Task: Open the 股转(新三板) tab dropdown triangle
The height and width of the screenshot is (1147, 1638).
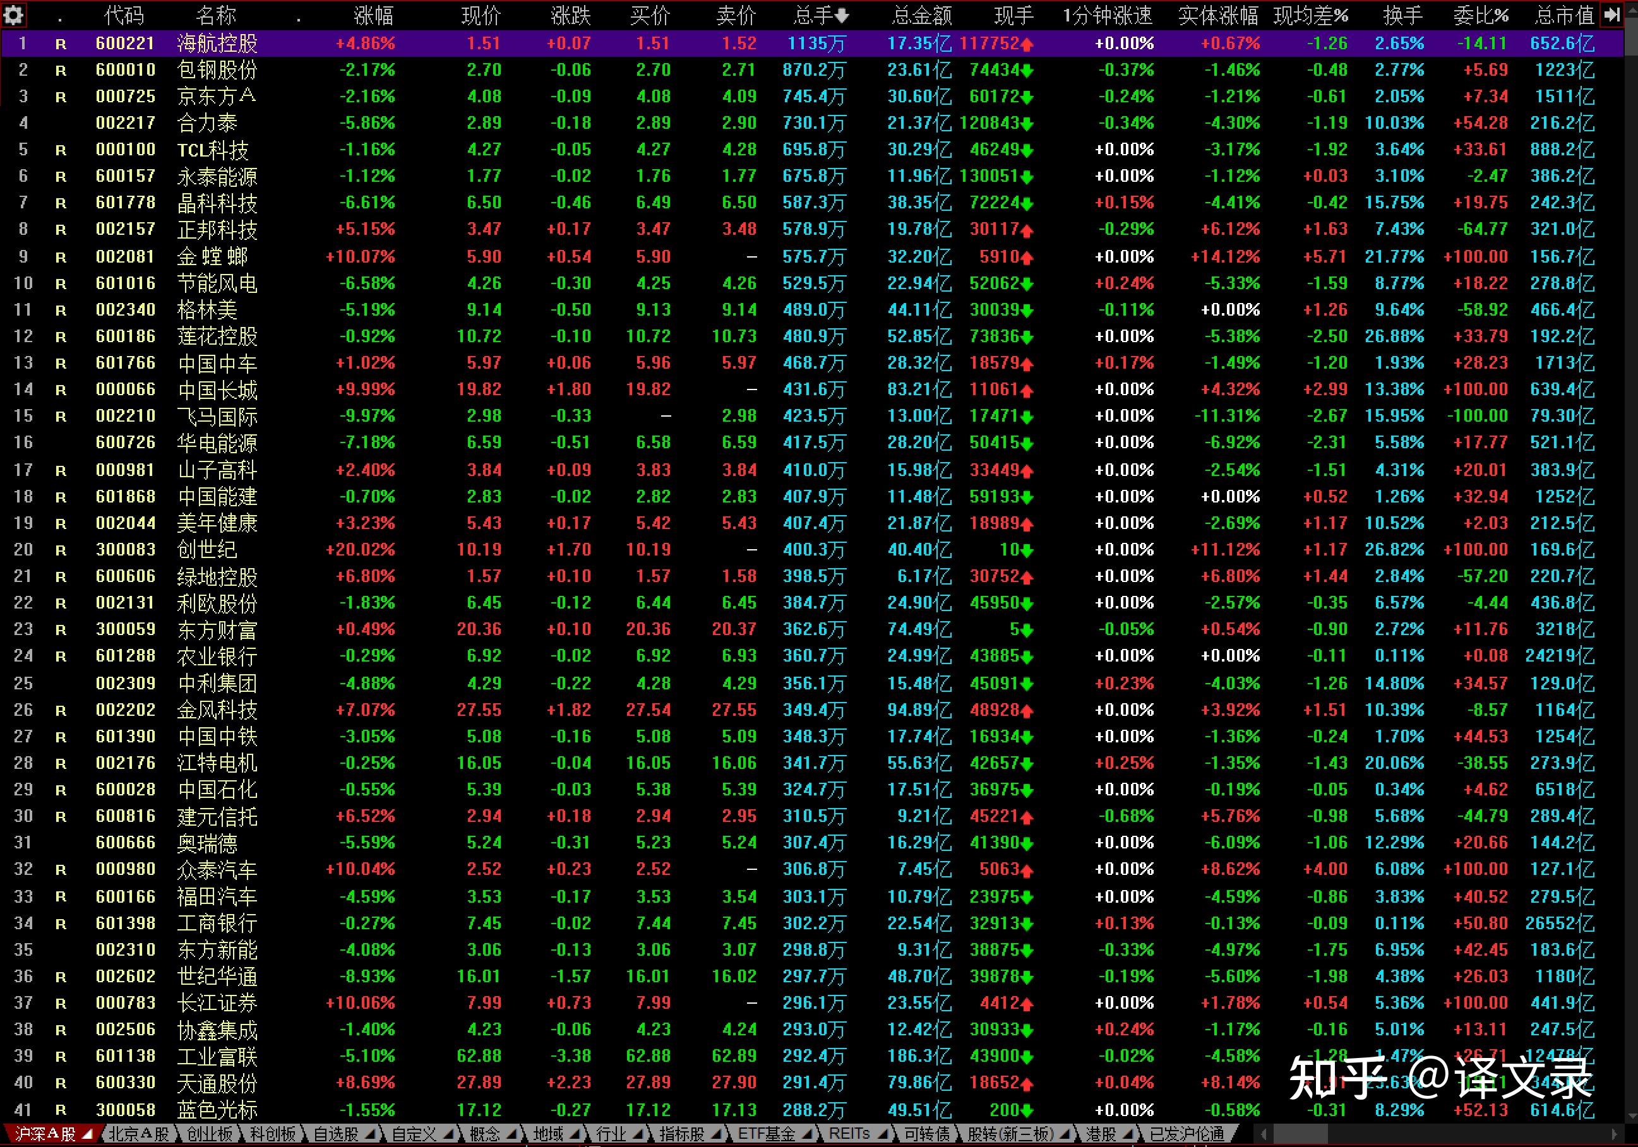Action: click(x=1065, y=1134)
